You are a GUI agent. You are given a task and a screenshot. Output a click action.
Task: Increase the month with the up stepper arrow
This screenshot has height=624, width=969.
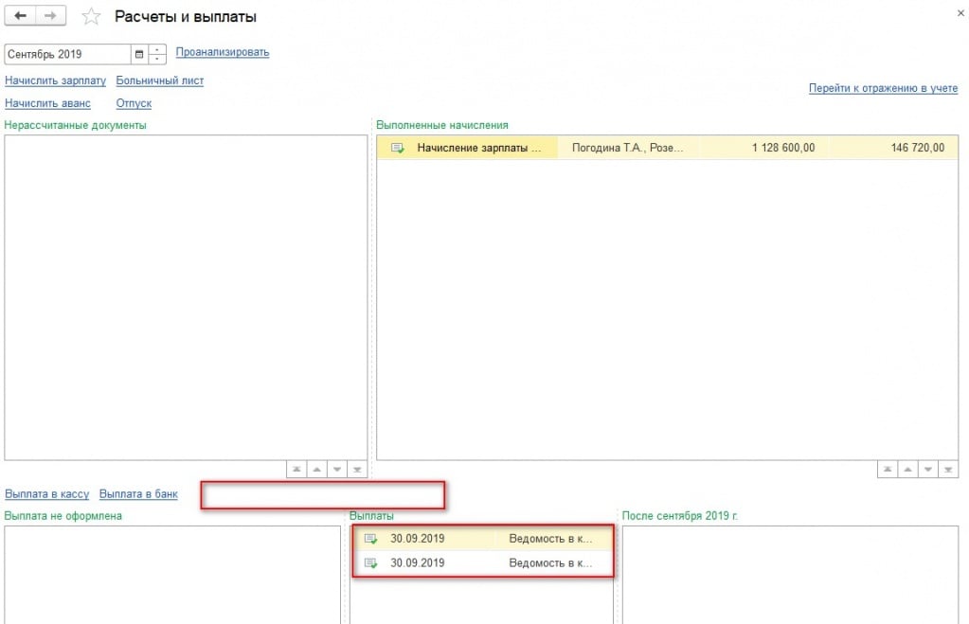pyautogui.click(x=157, y=49)
